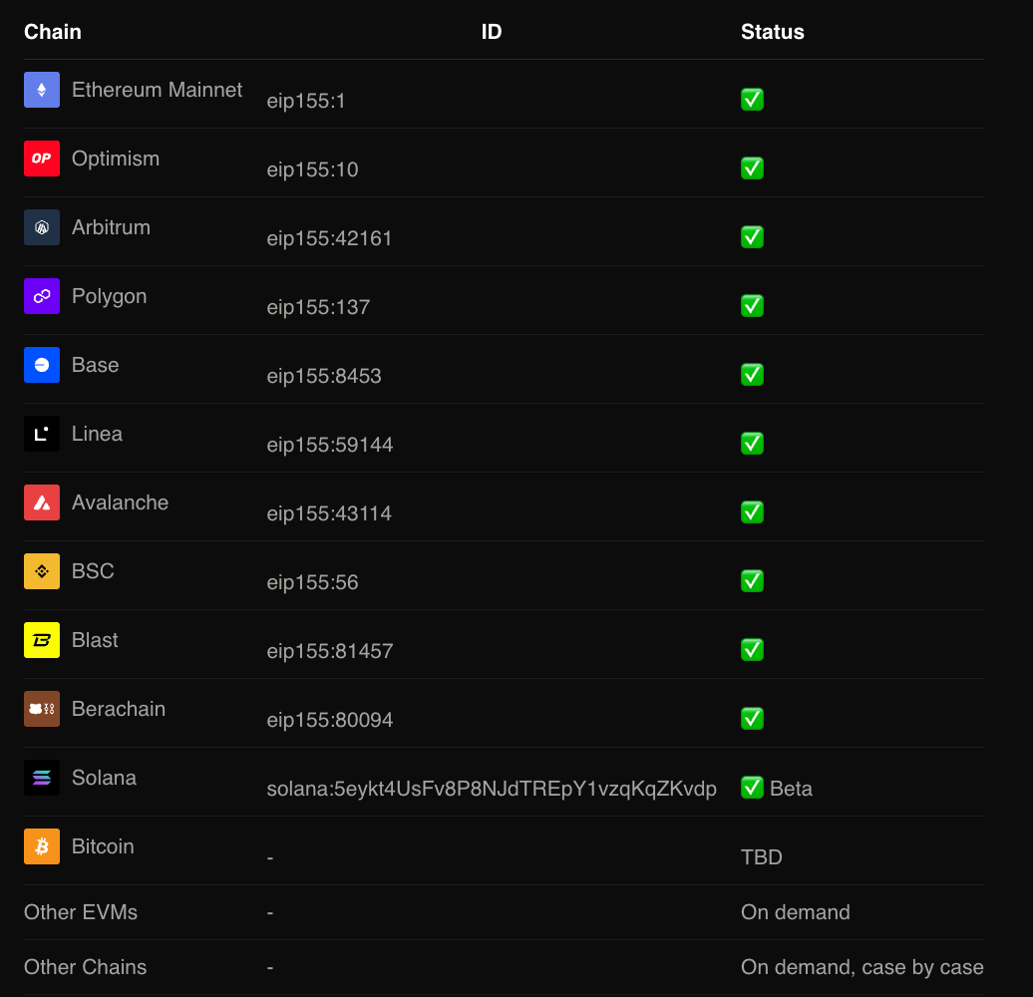This screenshot has height=997, width=1033.
Task: Click the orange Bitcoin icon
Action: click(42, 846)
